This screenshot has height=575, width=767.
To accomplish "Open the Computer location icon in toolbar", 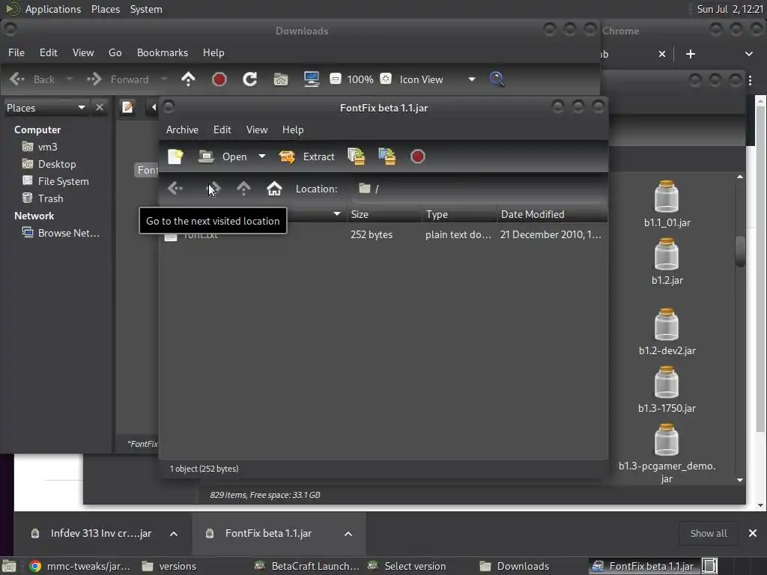I will click(x=312, y=79).
